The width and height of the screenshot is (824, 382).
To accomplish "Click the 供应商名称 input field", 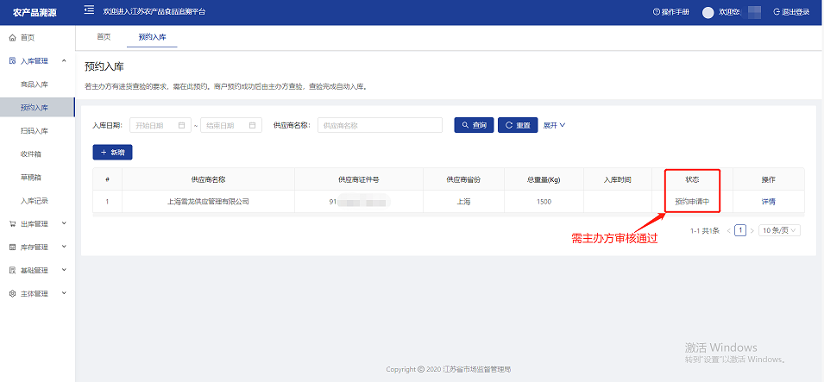I will pyautogui.click(x=380, y=125).
